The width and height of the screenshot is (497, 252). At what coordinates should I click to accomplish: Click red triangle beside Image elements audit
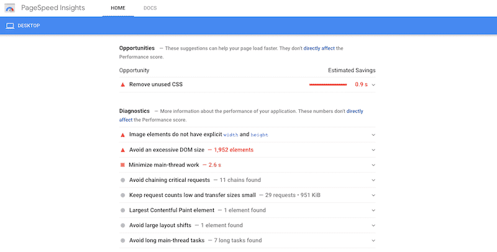(122, 135)
